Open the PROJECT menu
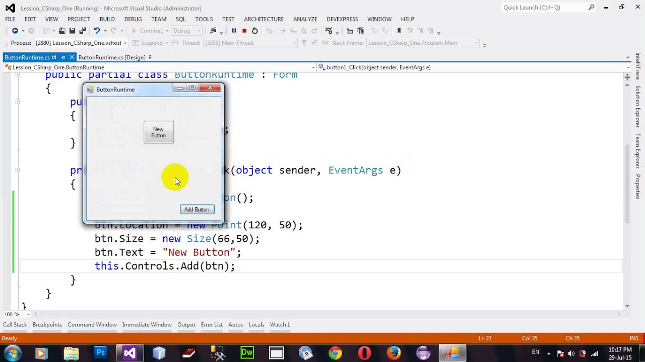This screenshot has height=362, width=645. (79, 19)
